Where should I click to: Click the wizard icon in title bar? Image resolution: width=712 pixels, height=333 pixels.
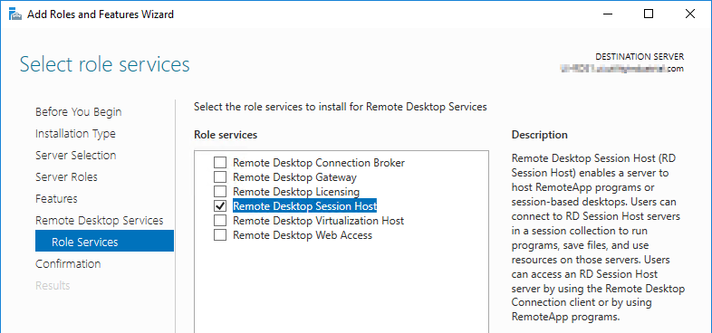click(x=16, y=14)
